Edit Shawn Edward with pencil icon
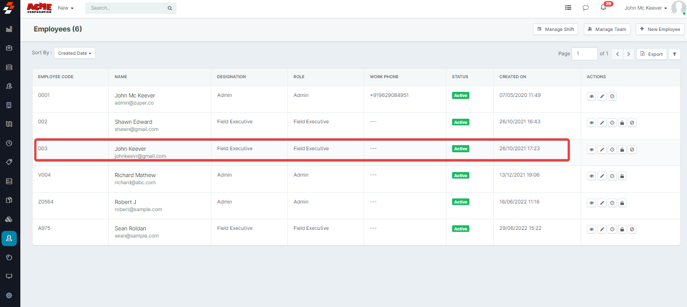This screenshot has height=307, width=687. (602, 123)
